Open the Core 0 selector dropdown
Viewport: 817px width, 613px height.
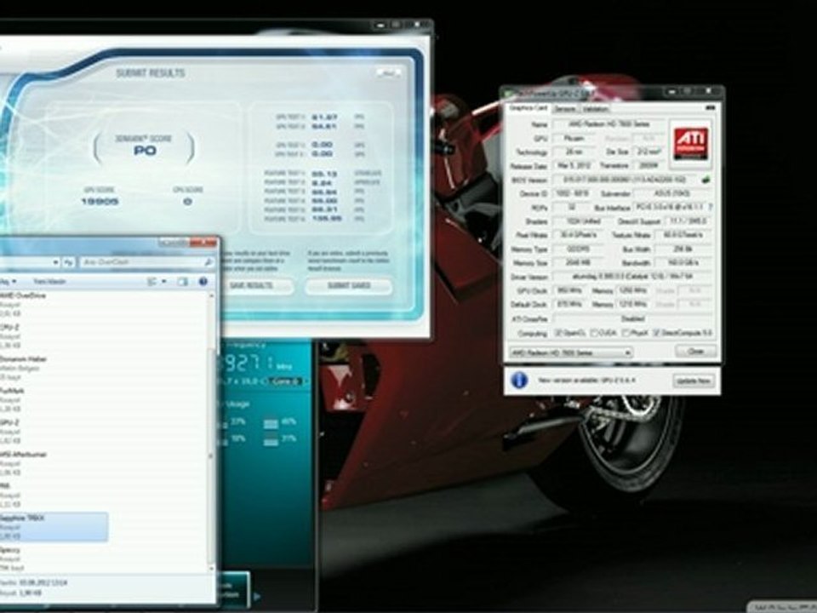point(288,381)
